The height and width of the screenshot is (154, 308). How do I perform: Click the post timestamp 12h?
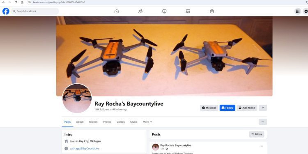pos(162,149)
